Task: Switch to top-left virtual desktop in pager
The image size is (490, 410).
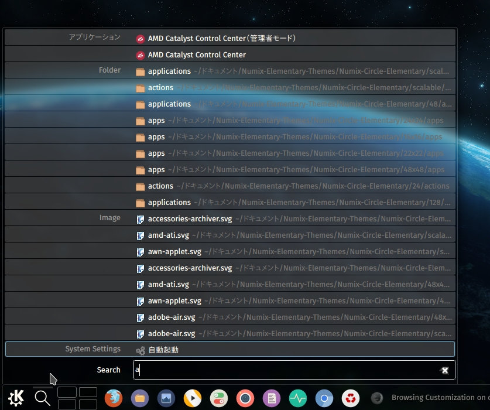Action: click(x=67, y=392)
